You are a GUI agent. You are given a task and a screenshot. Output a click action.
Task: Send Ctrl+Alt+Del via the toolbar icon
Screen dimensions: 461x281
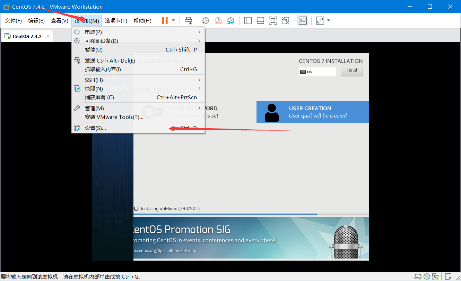188,20
